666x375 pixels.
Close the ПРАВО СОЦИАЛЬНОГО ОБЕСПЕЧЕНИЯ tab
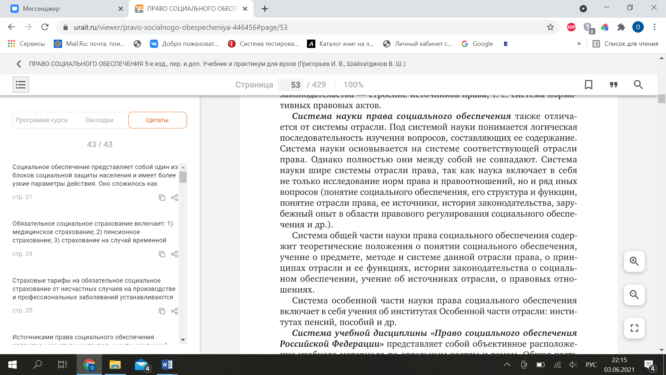tap(245, 9)
